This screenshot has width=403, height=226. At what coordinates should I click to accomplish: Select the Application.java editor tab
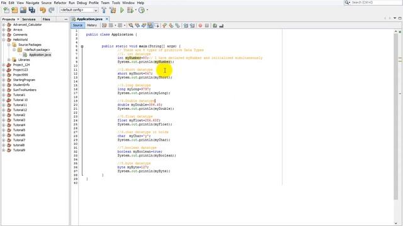89,19
